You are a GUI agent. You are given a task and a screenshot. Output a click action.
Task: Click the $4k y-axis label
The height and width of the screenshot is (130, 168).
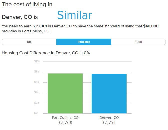coord(36,92)
